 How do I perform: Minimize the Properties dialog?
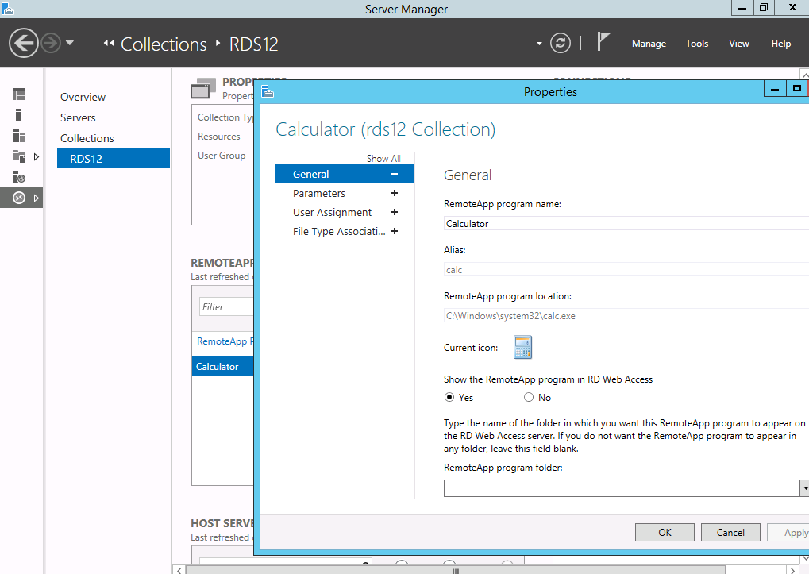click(x=774, y=89)
